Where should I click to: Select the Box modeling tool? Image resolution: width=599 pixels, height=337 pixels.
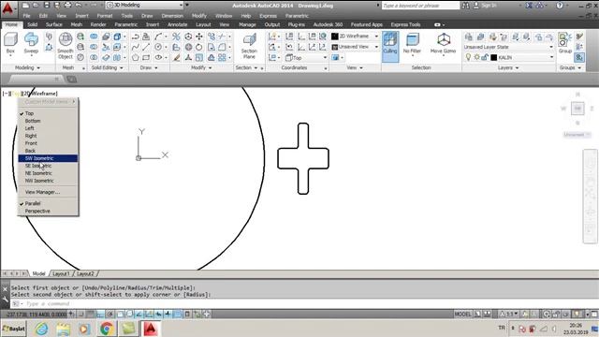point(10,43)
